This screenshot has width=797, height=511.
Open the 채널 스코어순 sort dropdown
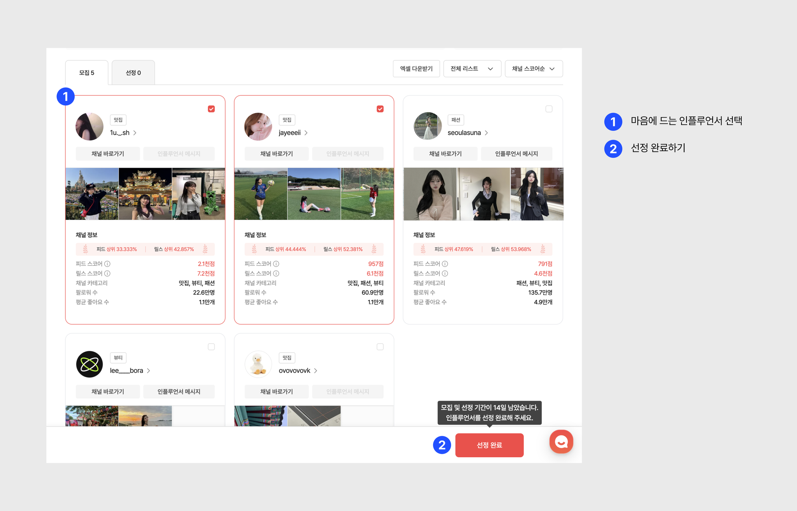coord(534,69)
